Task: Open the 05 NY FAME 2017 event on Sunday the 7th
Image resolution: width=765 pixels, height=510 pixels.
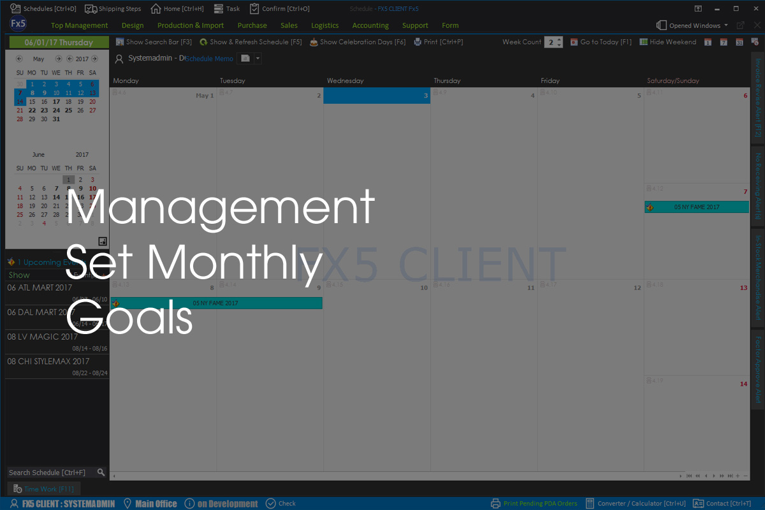Action: [x=697, y=207]
